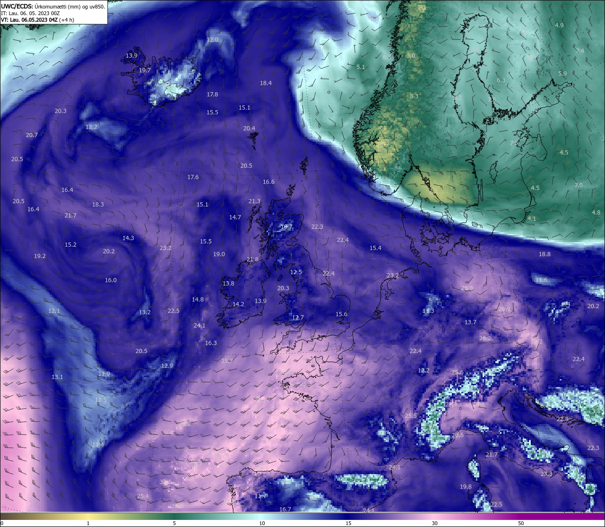Click the colorbar label 10

point(262,523)
